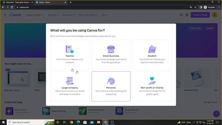Open File Explorer from the taskbar
Viewport: 222px width, 125px height.
click(x=99, y=122)
